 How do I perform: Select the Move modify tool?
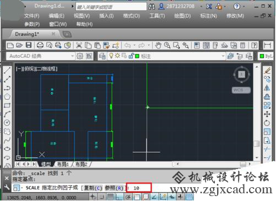coord(267,114)
